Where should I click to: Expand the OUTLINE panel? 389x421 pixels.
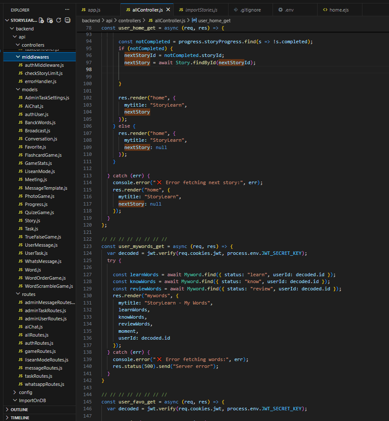click(19, 409)
